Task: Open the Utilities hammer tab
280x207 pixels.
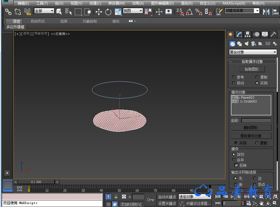Action: pos(273,34)
